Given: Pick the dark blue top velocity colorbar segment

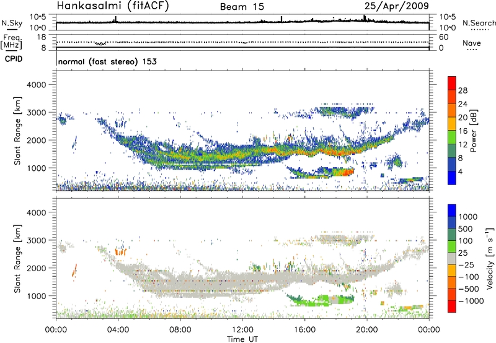Looking at the screenshot, I should click(452, 211).
